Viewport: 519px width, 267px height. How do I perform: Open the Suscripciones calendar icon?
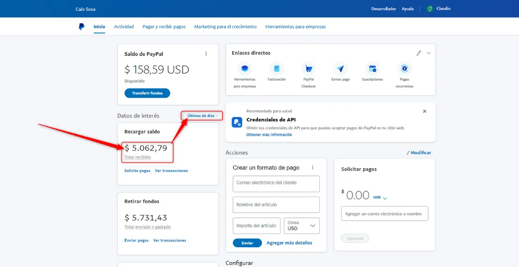tap(372, 68)
